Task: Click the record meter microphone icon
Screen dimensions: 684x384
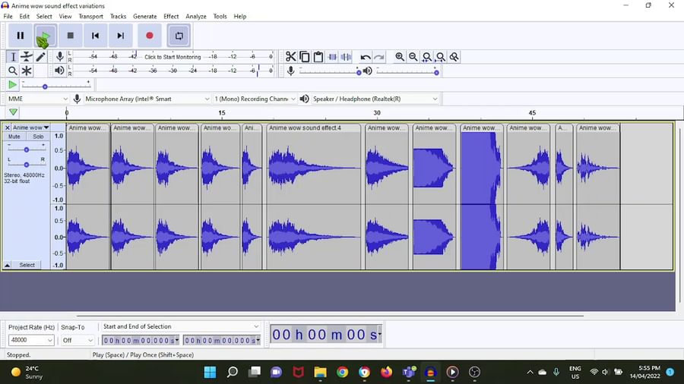Action: [x=60, y=57]
